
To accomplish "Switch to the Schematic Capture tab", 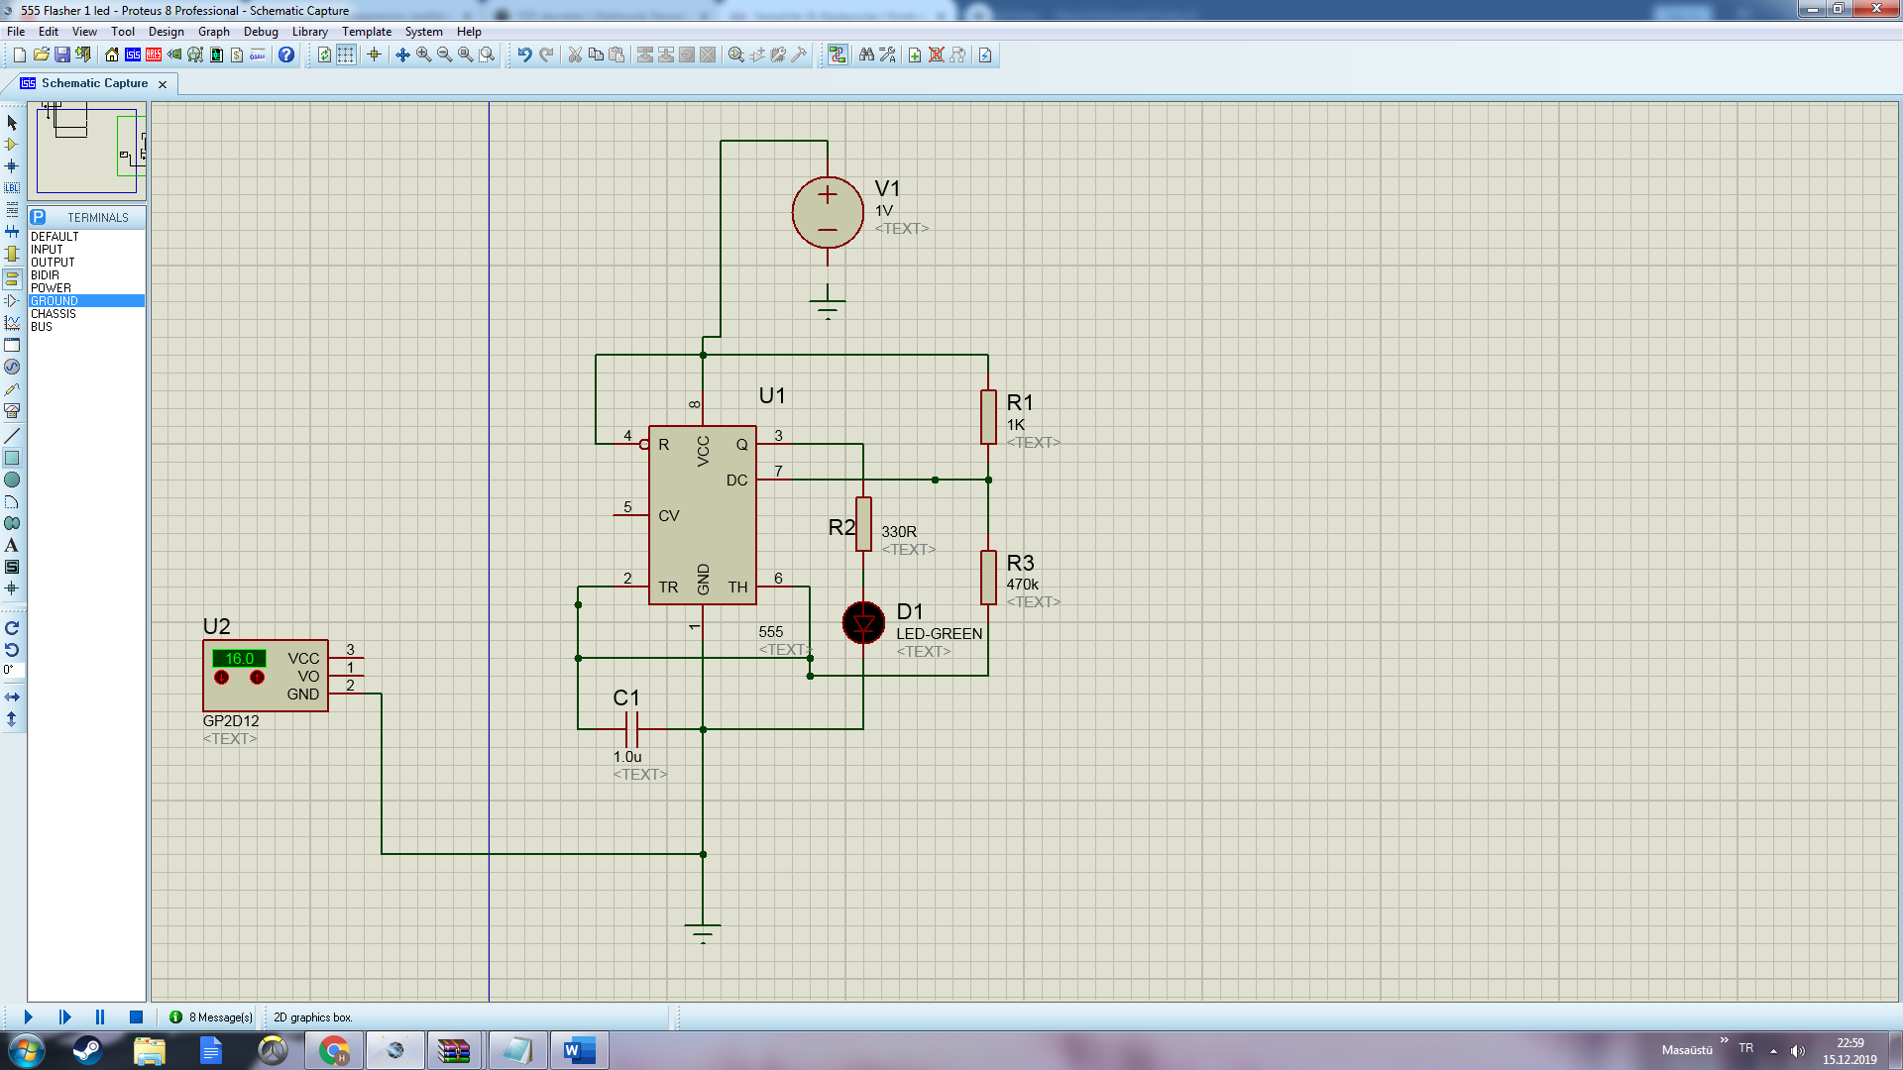I will pos(94,83).
